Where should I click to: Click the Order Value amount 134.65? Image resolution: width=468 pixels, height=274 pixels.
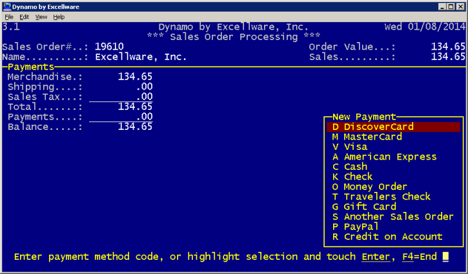tap(448, 47)
